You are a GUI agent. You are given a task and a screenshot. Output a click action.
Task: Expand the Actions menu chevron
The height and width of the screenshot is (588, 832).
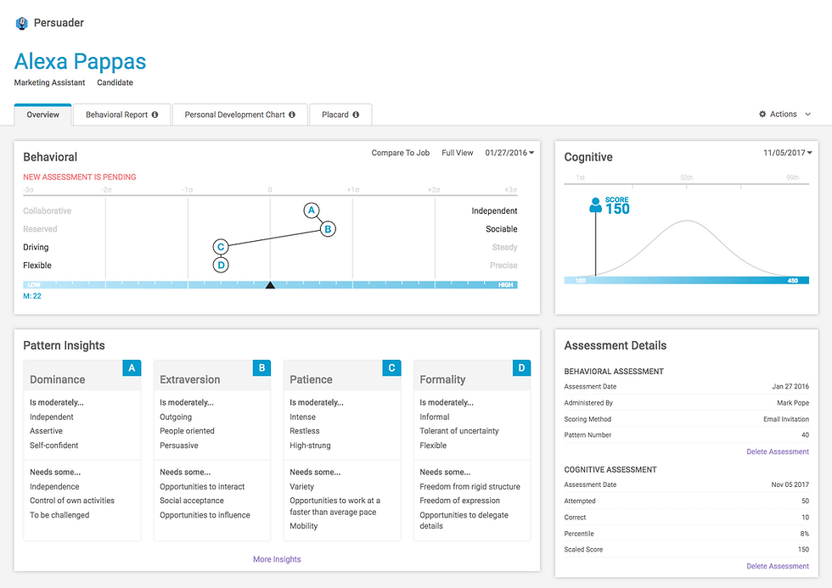pos(807,115)
